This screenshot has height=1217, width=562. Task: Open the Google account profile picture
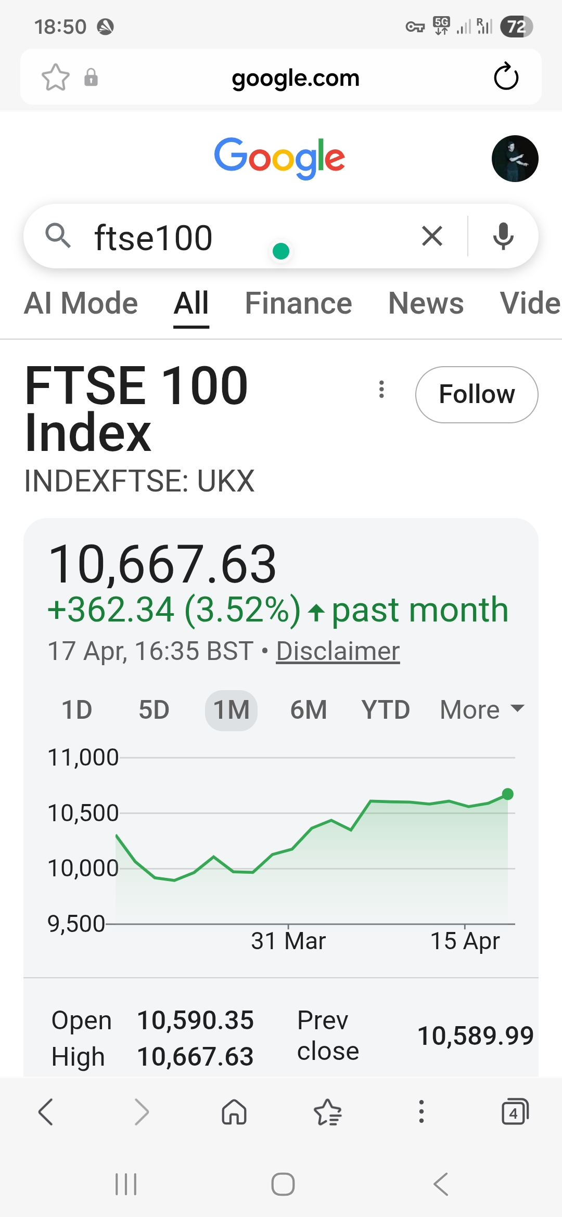[515, 159]
